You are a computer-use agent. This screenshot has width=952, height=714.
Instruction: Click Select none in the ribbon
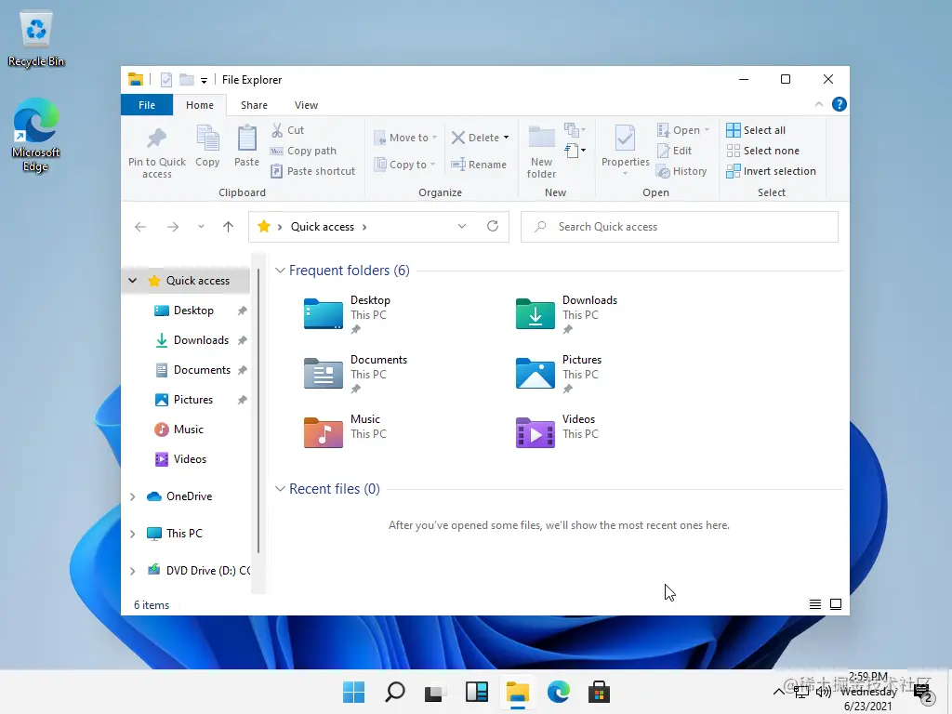tap(763, 151)
